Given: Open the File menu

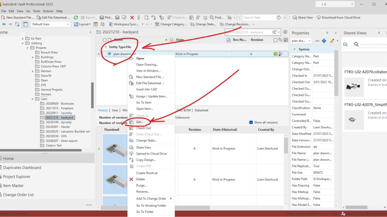Looking at the screenshot, I should [4, 11].
